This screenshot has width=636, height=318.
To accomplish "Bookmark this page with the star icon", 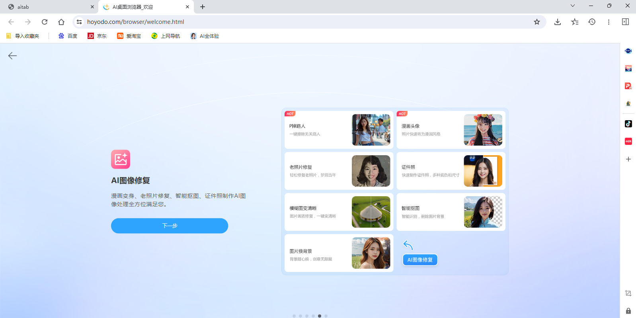I will tap(537, 22).
